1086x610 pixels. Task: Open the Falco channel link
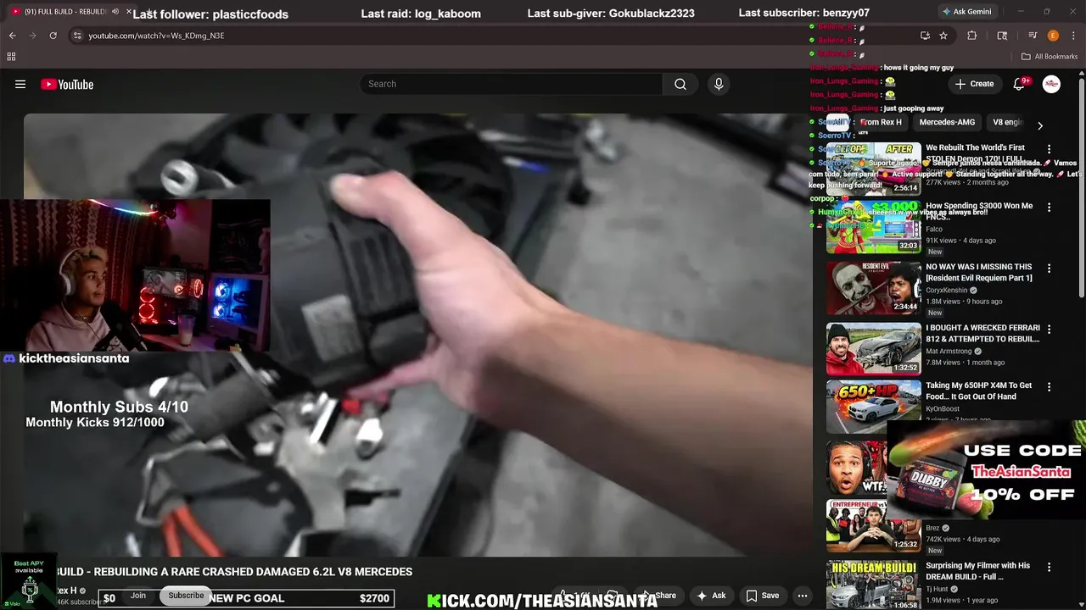click(x=934, y=230)
